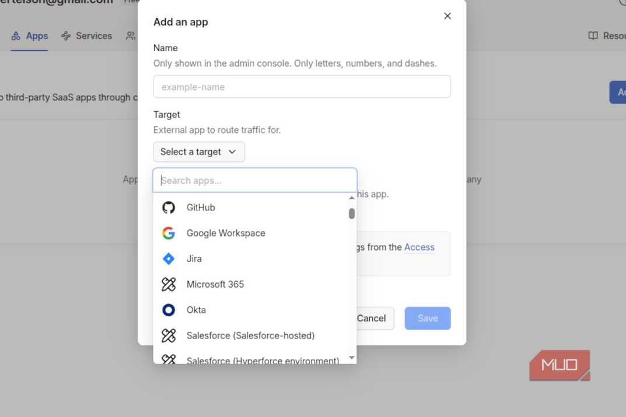Image resolution: width=626 pixels, height=417 pixels.
Task: Click the Resources book icon
Action: (593, 36)
